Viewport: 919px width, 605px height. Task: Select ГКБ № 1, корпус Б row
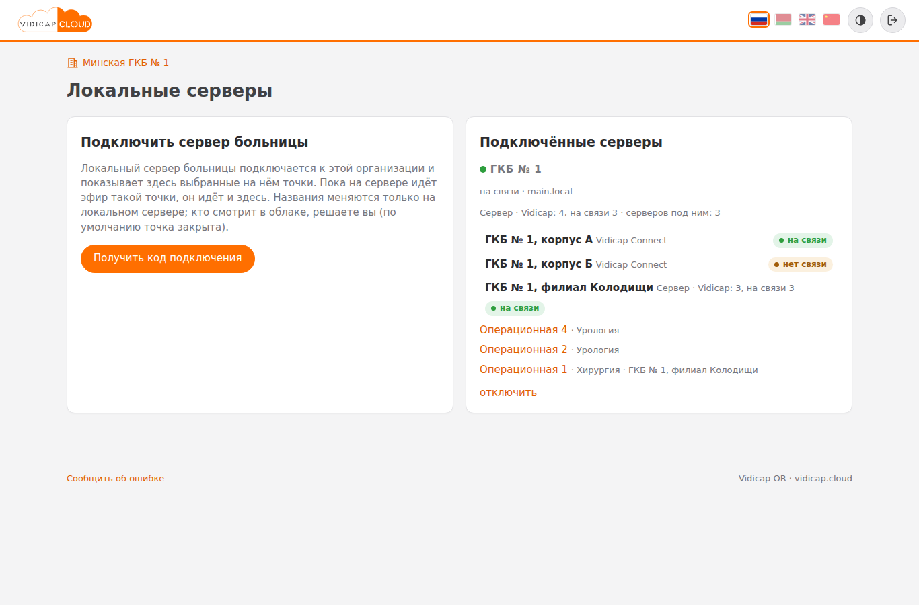click(659, 264)
